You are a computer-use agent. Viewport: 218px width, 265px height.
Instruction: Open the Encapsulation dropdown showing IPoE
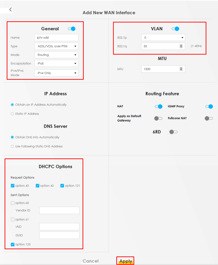[56, 63]
